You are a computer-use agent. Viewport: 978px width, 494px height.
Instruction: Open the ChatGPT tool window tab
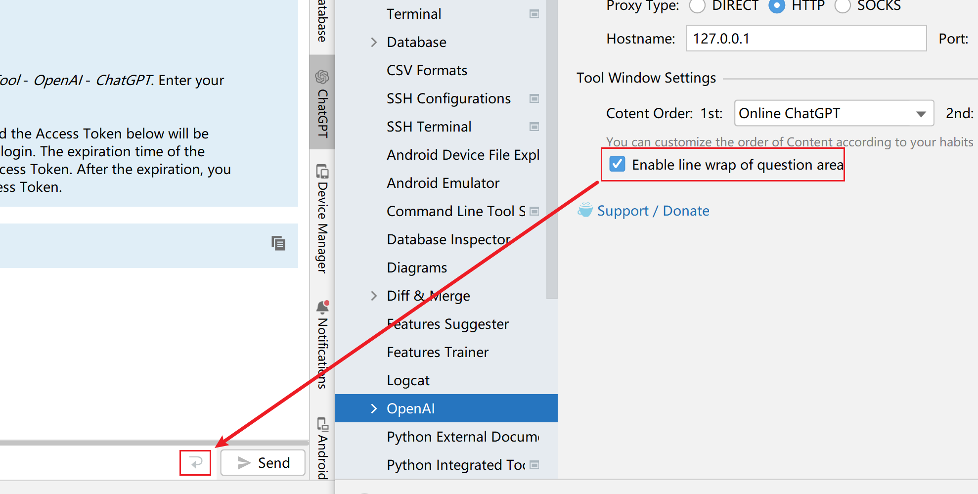322,102
